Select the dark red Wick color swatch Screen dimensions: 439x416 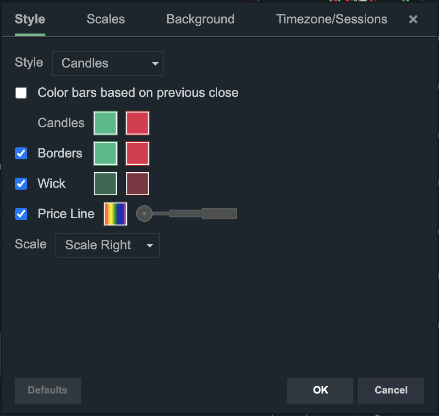click(137, 184)
